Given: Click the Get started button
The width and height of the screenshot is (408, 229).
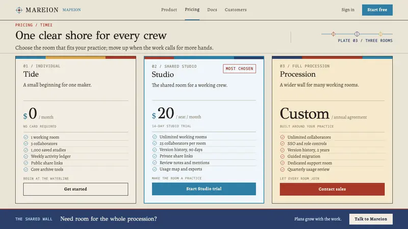Looking at the screenshot, I should tap(75, 189).
